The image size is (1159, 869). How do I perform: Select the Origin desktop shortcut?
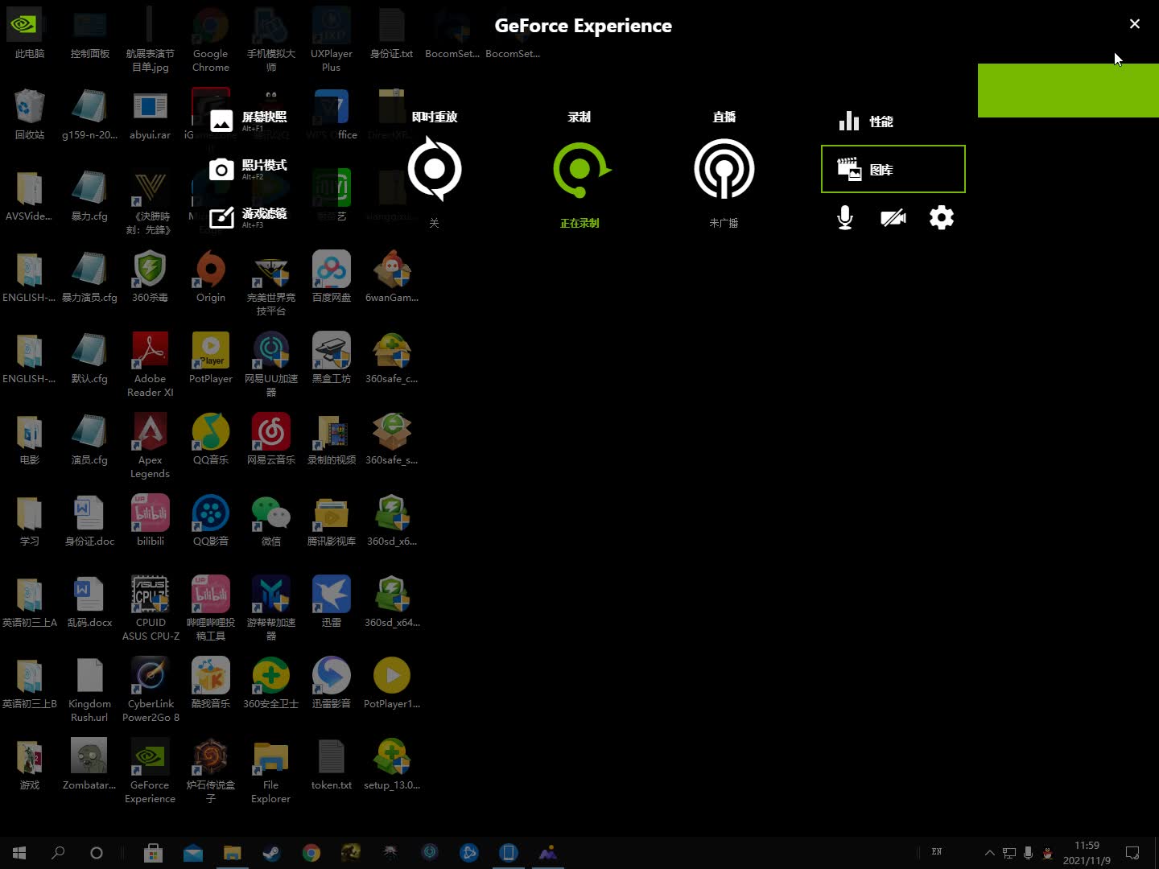pos(211,277)
